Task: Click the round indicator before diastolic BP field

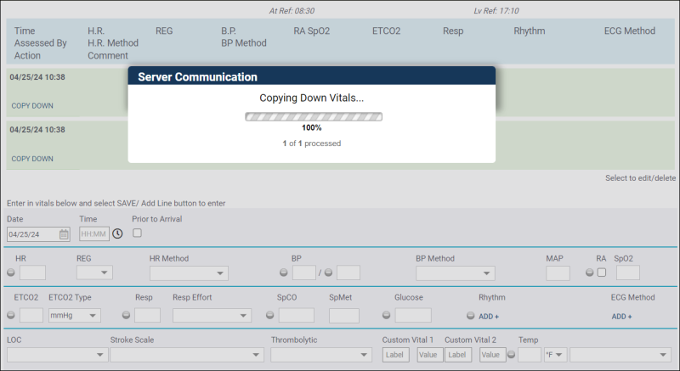Action: point(328,273)
